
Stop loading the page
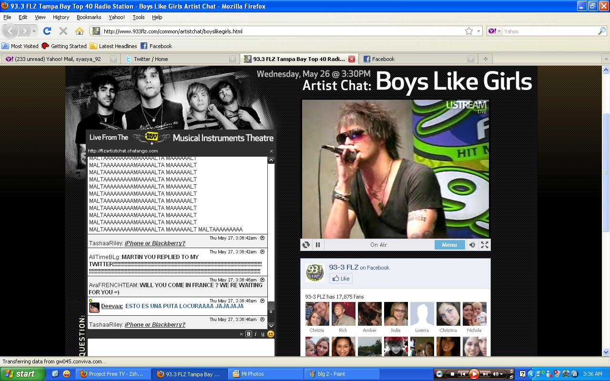coord(63,31)
